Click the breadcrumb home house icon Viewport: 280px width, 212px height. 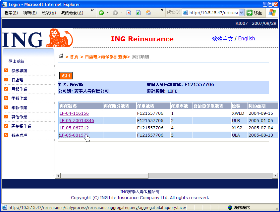click(x=61, y=56)
